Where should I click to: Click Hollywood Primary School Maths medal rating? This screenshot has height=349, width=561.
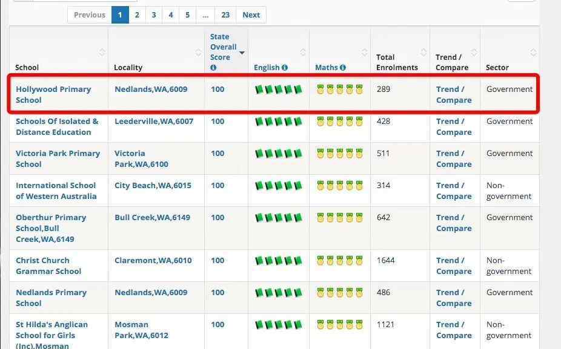(x=340, y=90)
